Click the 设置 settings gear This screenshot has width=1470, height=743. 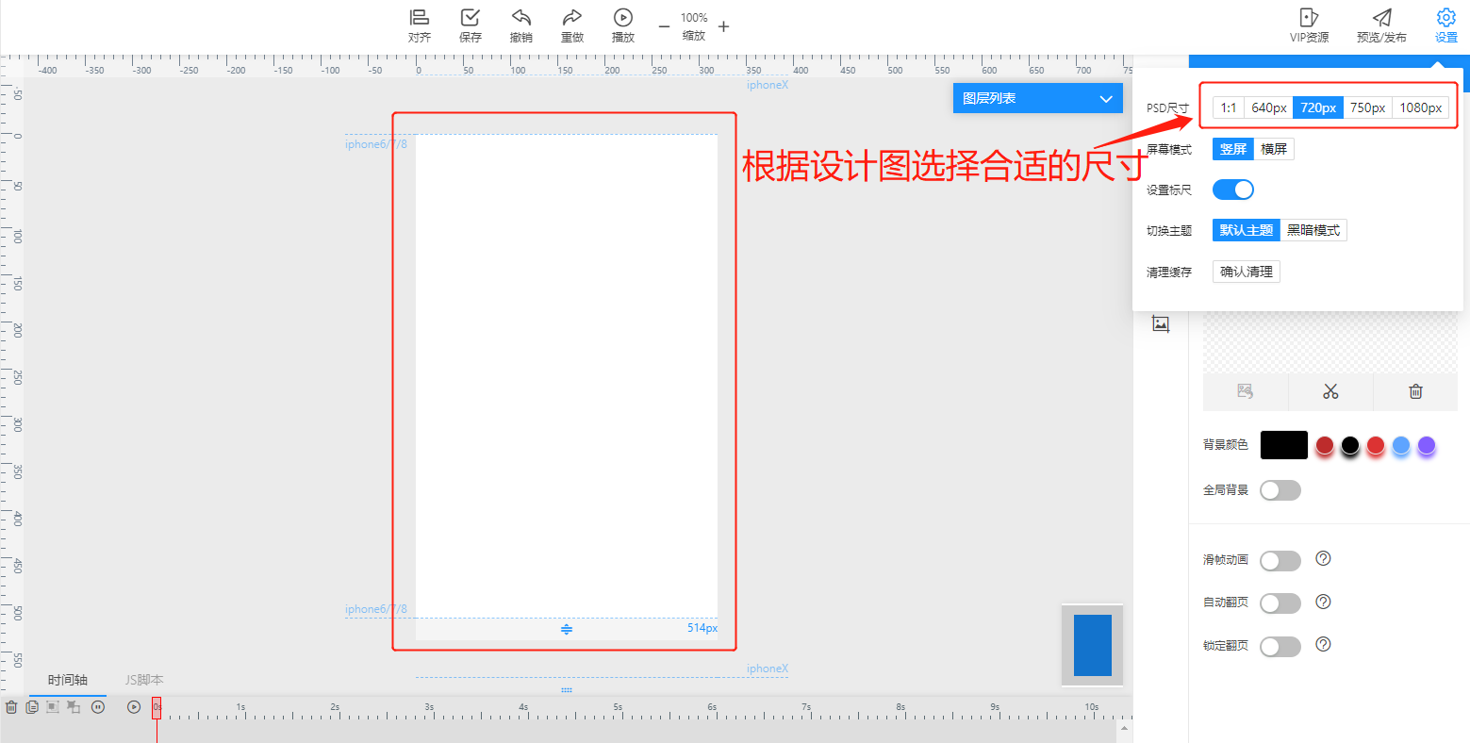[x=1446, y=25]
